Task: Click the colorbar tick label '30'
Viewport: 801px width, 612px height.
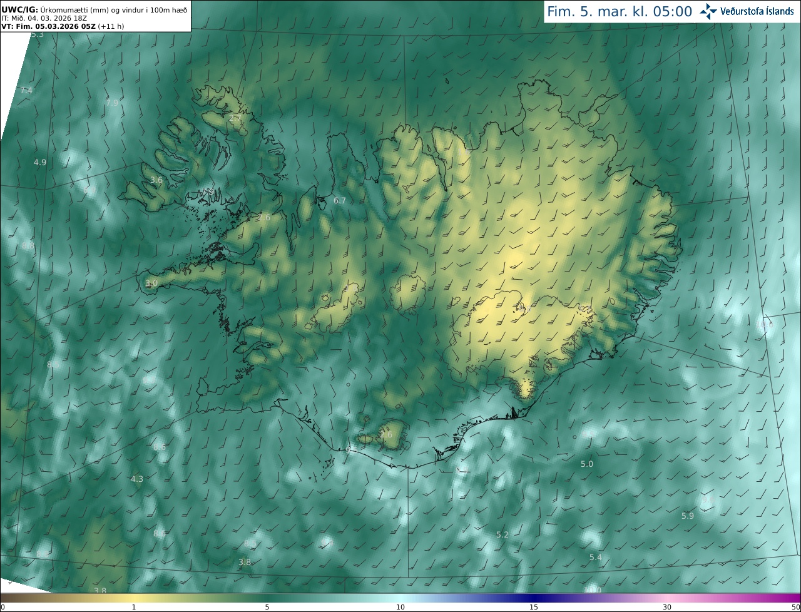Action: pos(667,607)
